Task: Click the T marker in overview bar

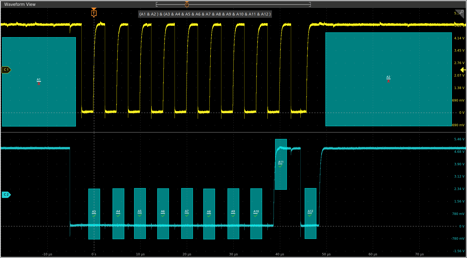Action: coord(187,5)
